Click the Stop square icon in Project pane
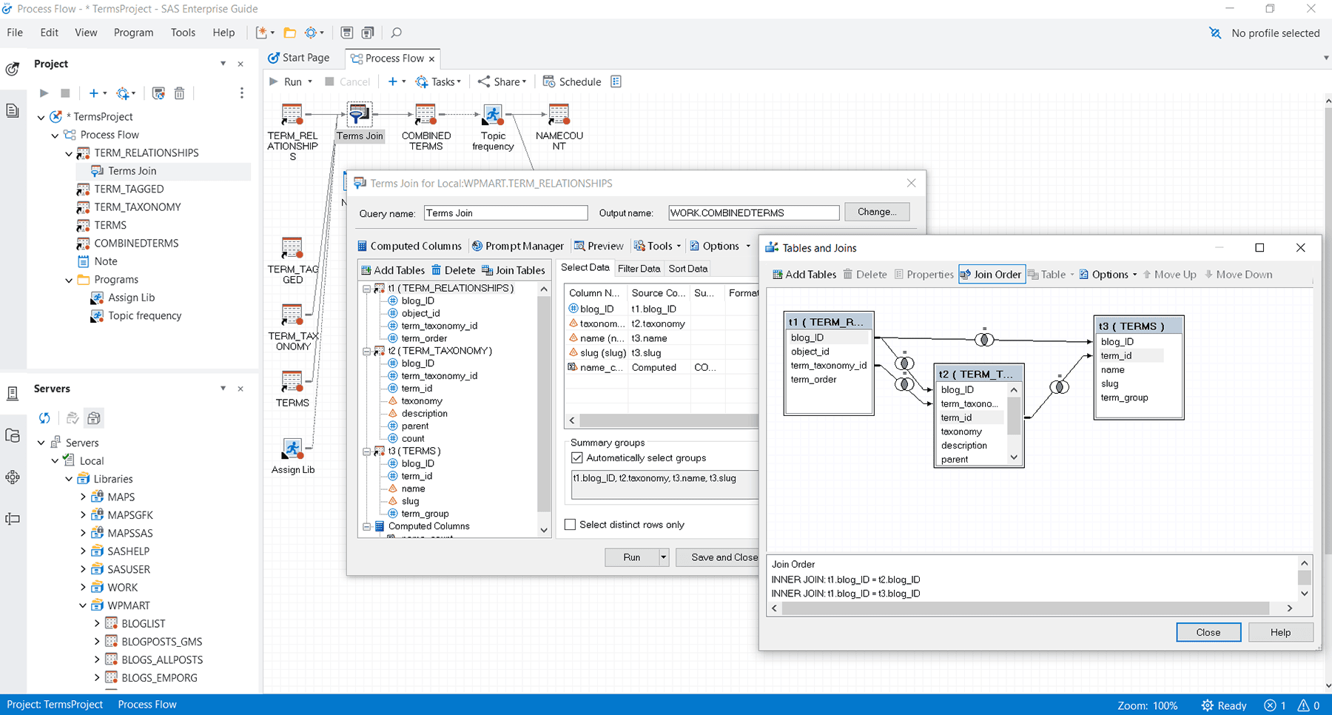This screenshot has height=715, width=1332. click(65, 93)
